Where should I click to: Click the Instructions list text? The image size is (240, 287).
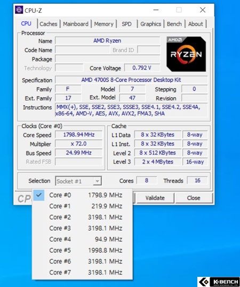click(x=131, y=110)
